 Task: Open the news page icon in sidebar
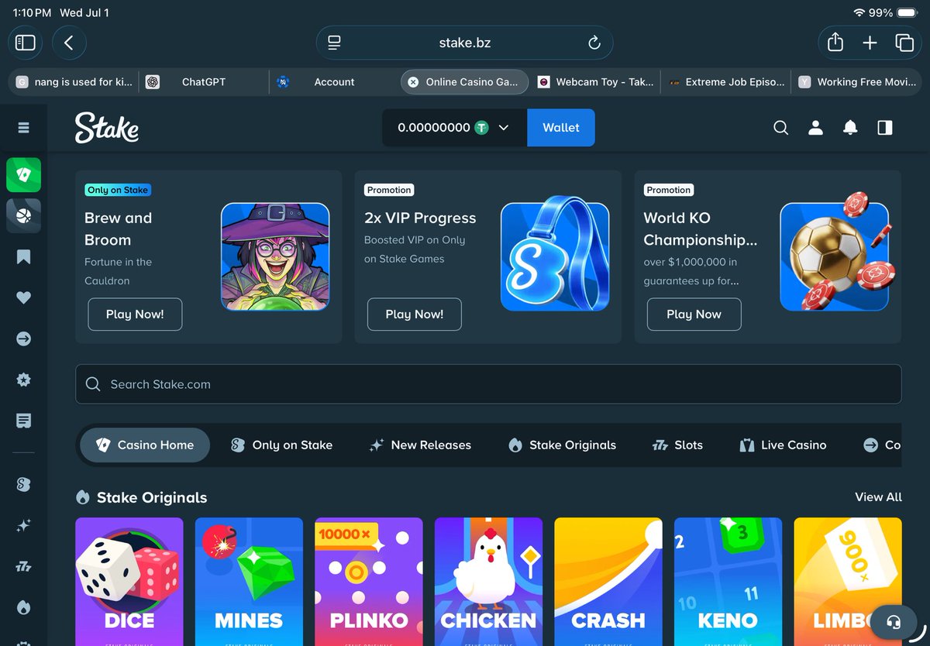23,421
